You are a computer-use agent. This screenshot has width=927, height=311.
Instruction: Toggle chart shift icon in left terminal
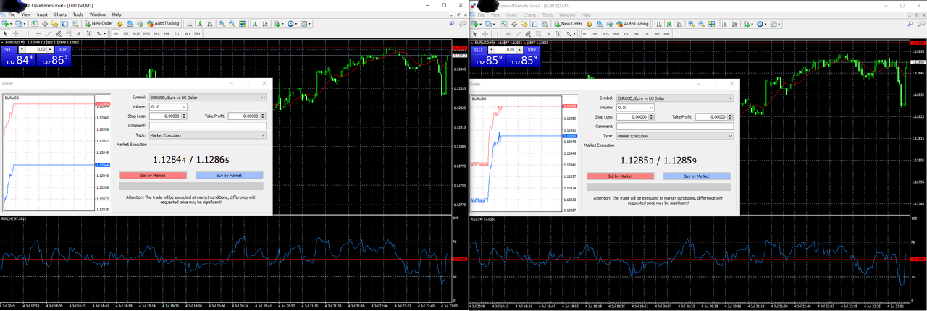coord(265,23)
